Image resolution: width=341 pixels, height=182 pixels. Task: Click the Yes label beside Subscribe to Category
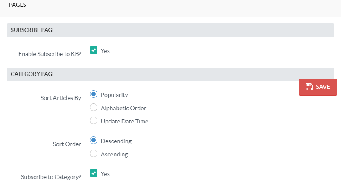(x=105, y=174)
